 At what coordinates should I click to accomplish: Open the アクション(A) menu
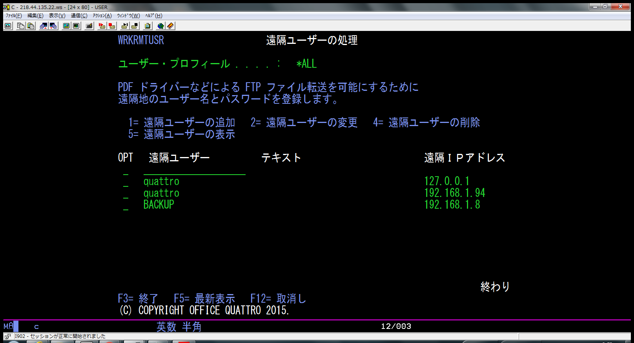(x=102, y=16)
